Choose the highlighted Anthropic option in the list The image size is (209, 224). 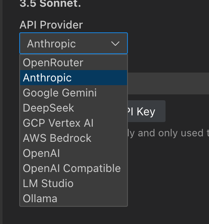[x=74, y=78]
